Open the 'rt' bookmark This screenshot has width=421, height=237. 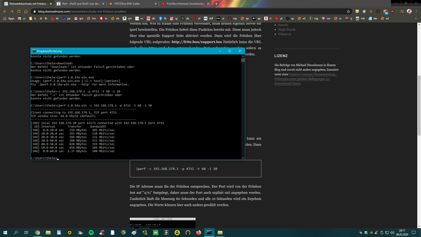tap(268, 19)
